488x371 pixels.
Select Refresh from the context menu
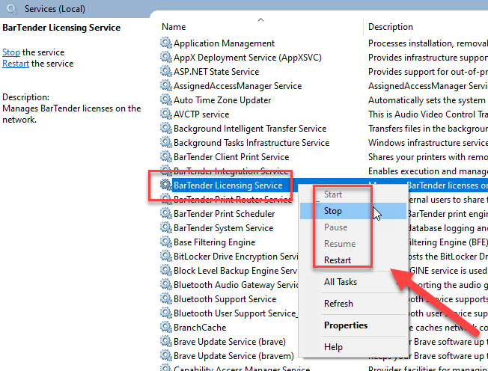pyautogui.click(x=338, y=304)
